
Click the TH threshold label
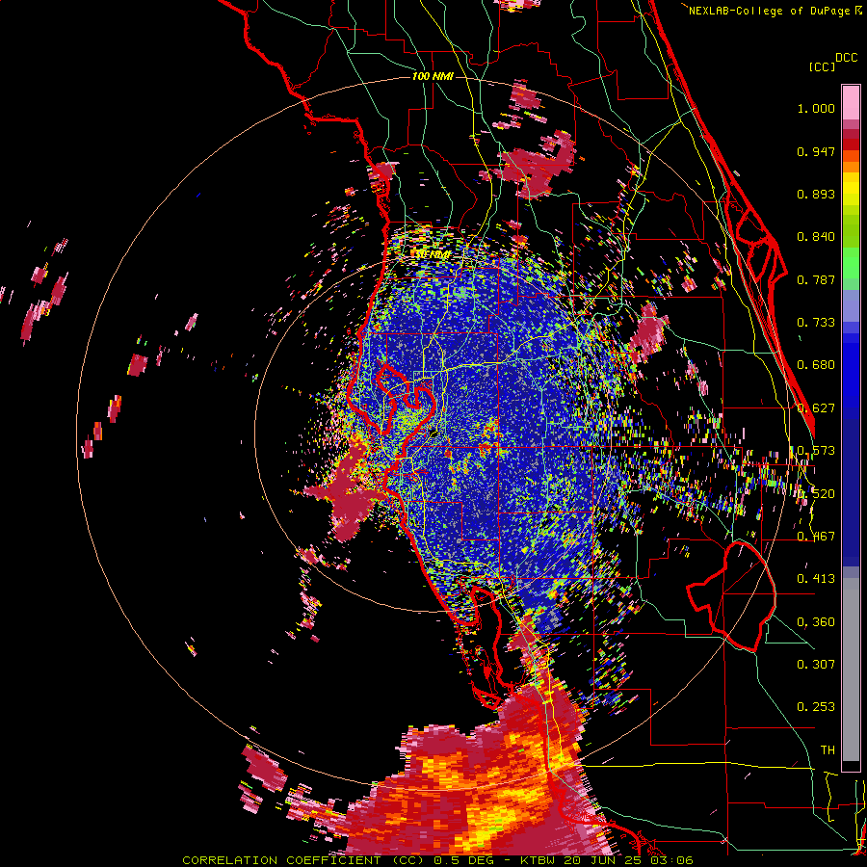click(828, 750)
